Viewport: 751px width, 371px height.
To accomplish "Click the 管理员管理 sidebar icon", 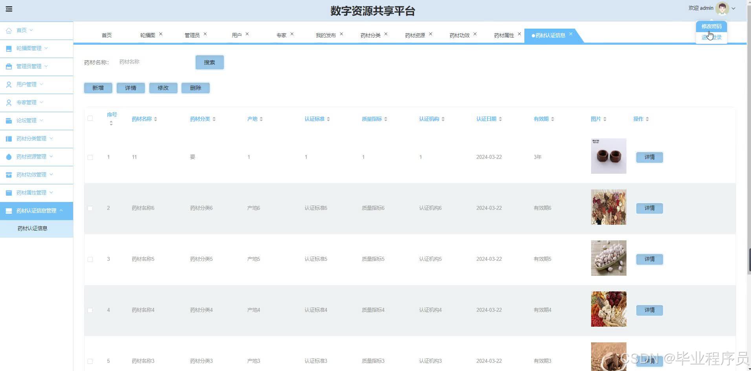I will point(9,66).
